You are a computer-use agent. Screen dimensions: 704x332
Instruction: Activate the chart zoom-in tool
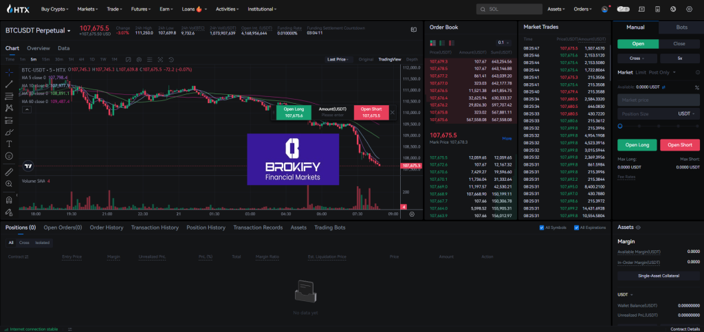pos(10,184)
